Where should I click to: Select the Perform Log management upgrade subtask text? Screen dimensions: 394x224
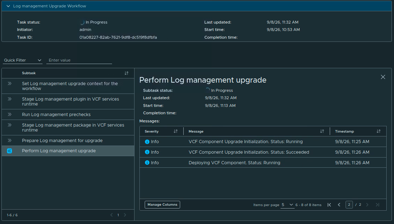[59, 151]
